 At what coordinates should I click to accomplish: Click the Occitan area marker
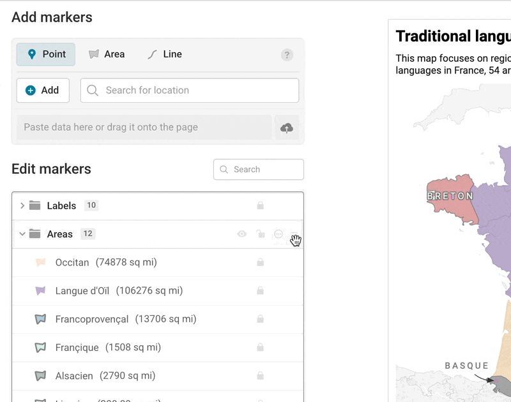158,262
